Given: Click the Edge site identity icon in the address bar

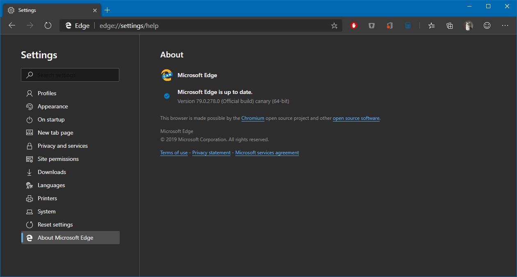Looking at the screenshot, I should point(68,25).
